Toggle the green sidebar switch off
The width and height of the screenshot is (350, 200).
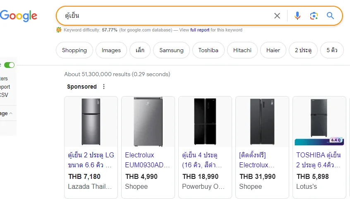[10, 65]
